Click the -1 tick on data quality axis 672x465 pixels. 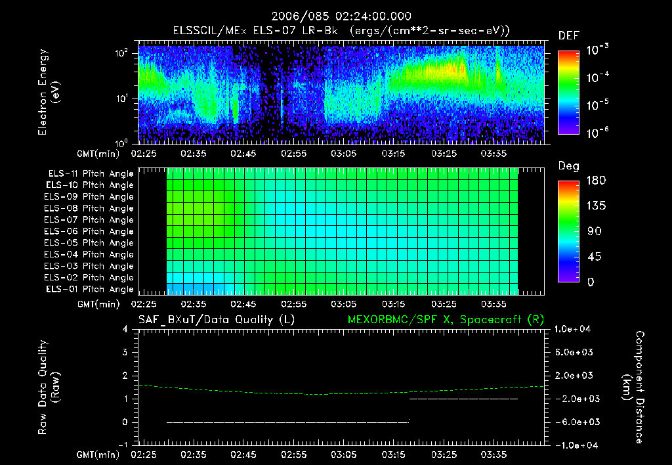point(123,445)
